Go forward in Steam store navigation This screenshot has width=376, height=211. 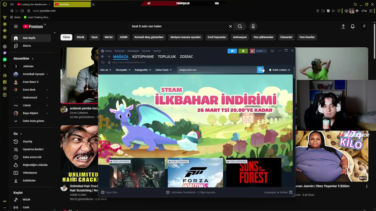(109, 57)
